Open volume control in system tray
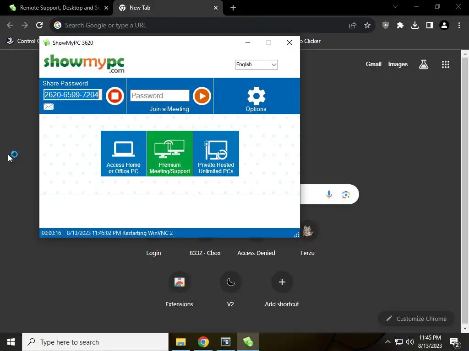The height and width of the screenshot is (351, 469). coord(410,342)
